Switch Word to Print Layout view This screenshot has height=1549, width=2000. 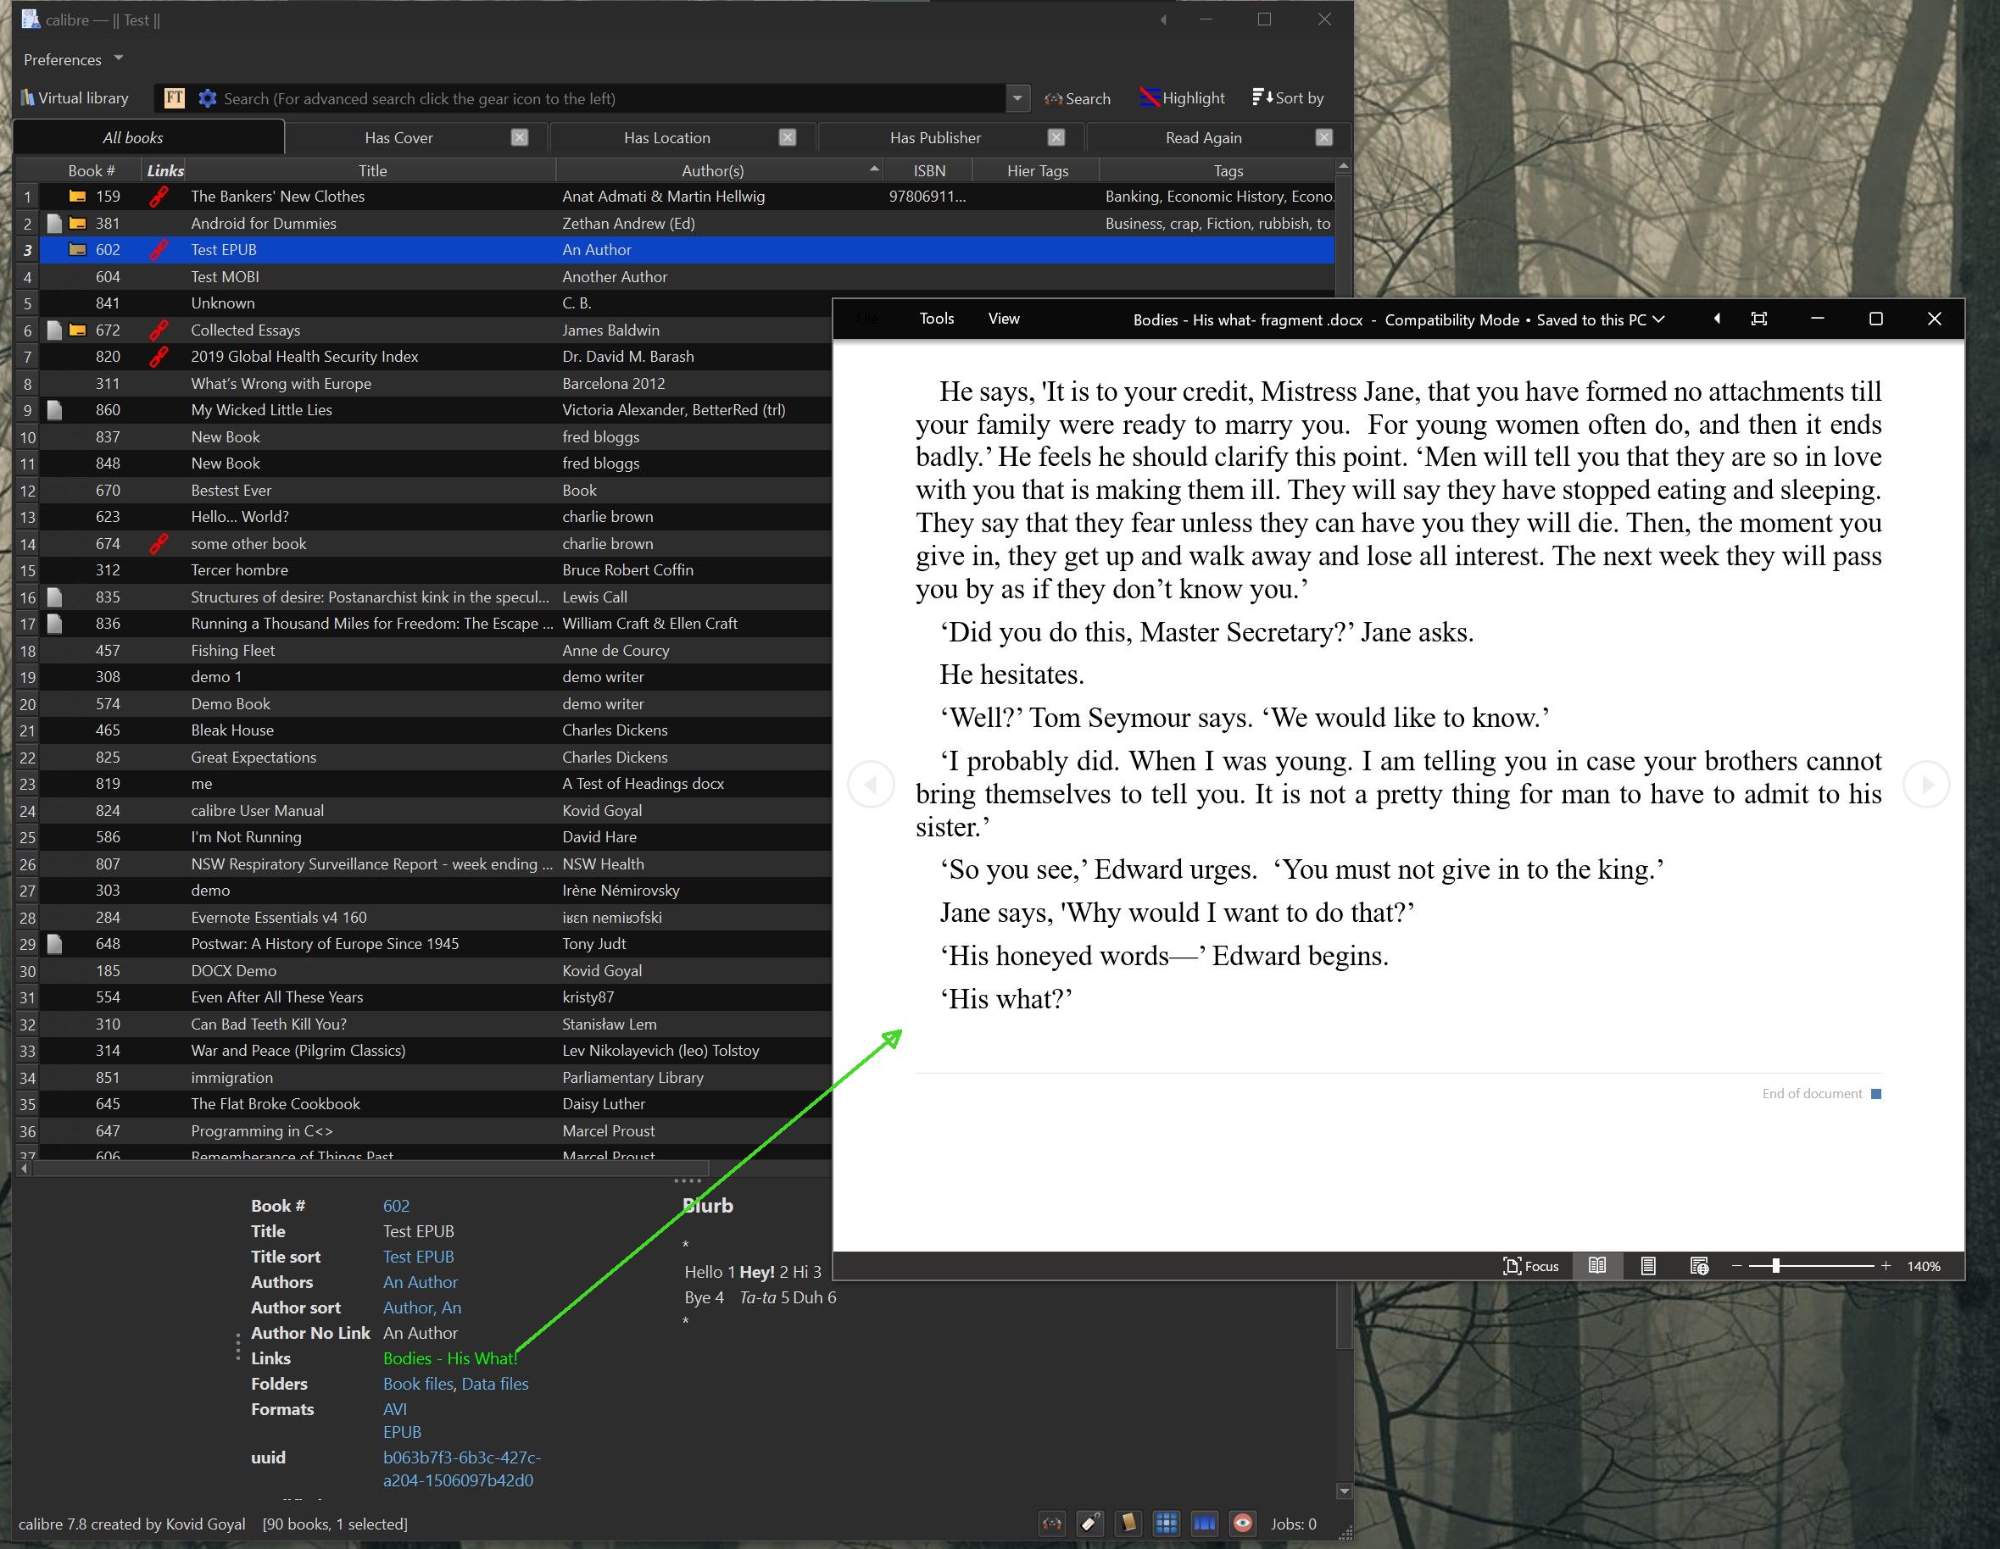pyautogui.click(x=1647, y=1266)
